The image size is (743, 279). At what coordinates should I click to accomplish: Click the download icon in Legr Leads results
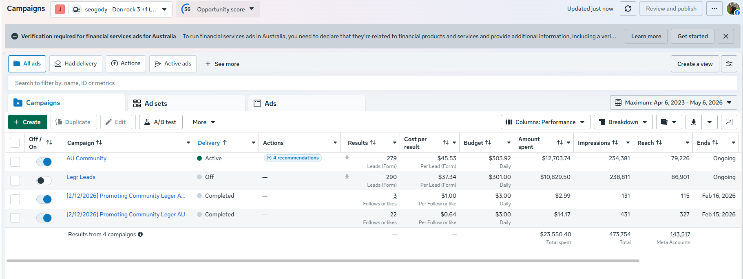click(347, 177)
